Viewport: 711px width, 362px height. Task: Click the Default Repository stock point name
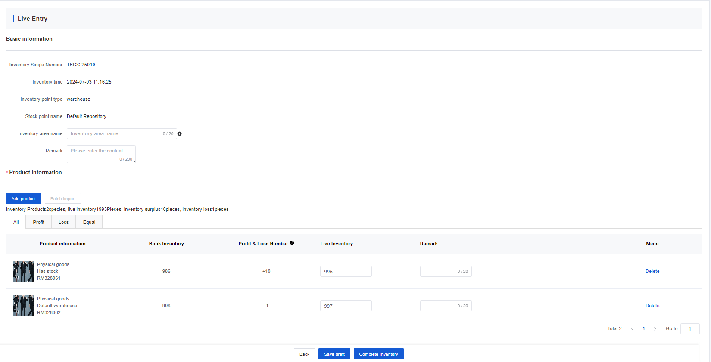(87, 116)
